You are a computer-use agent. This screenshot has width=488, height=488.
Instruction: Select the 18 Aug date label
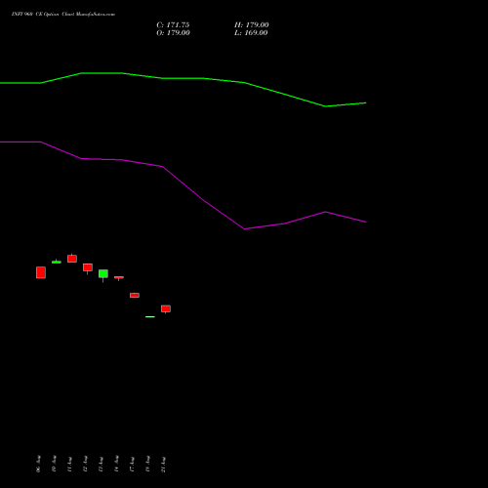point(147,464)
